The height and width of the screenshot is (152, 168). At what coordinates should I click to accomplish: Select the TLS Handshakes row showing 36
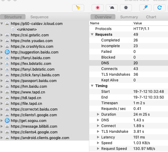pyautogui.click(x=129, y=74)
